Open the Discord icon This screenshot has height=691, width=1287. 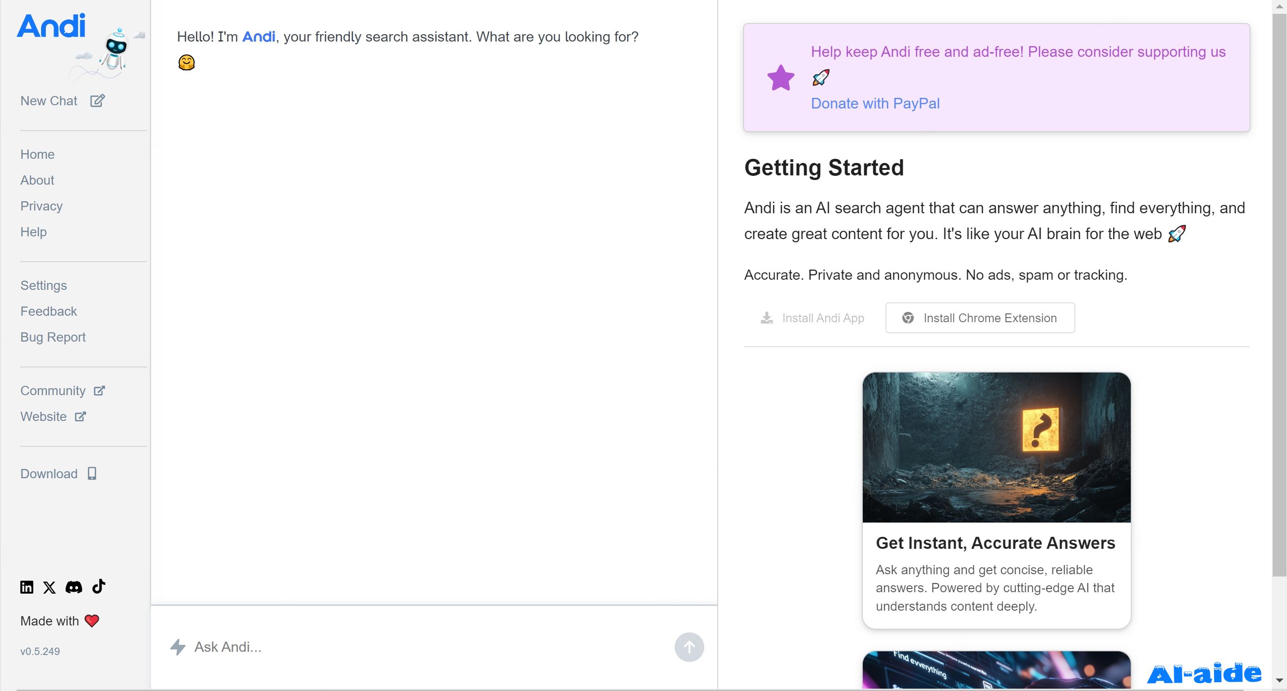coord(74,587)
